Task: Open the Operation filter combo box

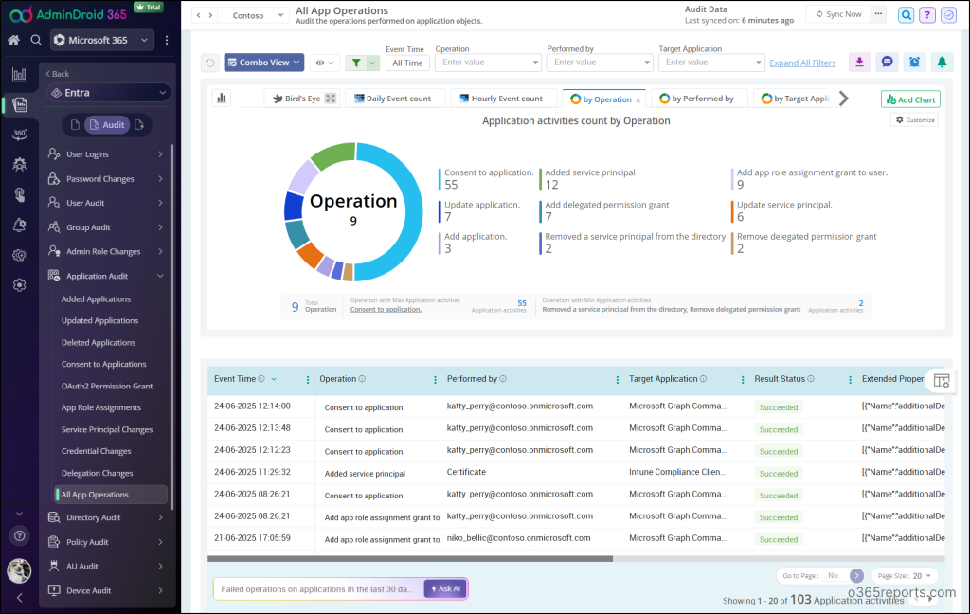Action: pos(488,63)
